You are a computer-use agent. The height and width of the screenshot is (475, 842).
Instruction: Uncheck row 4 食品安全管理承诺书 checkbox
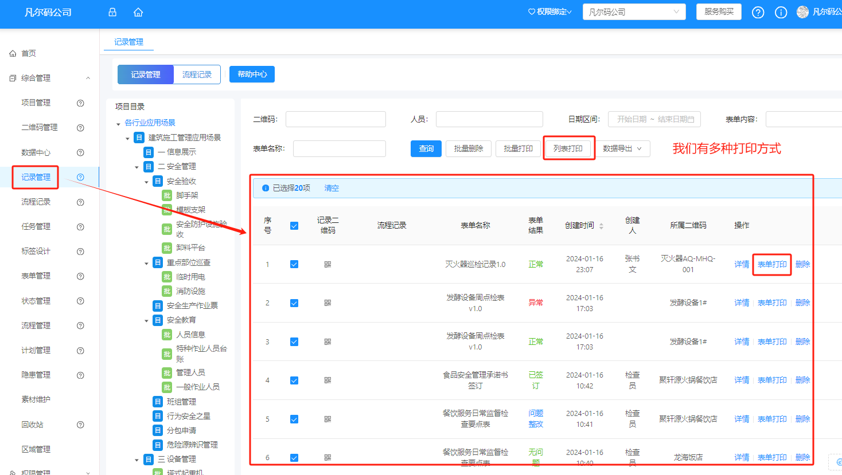[294, 379]
